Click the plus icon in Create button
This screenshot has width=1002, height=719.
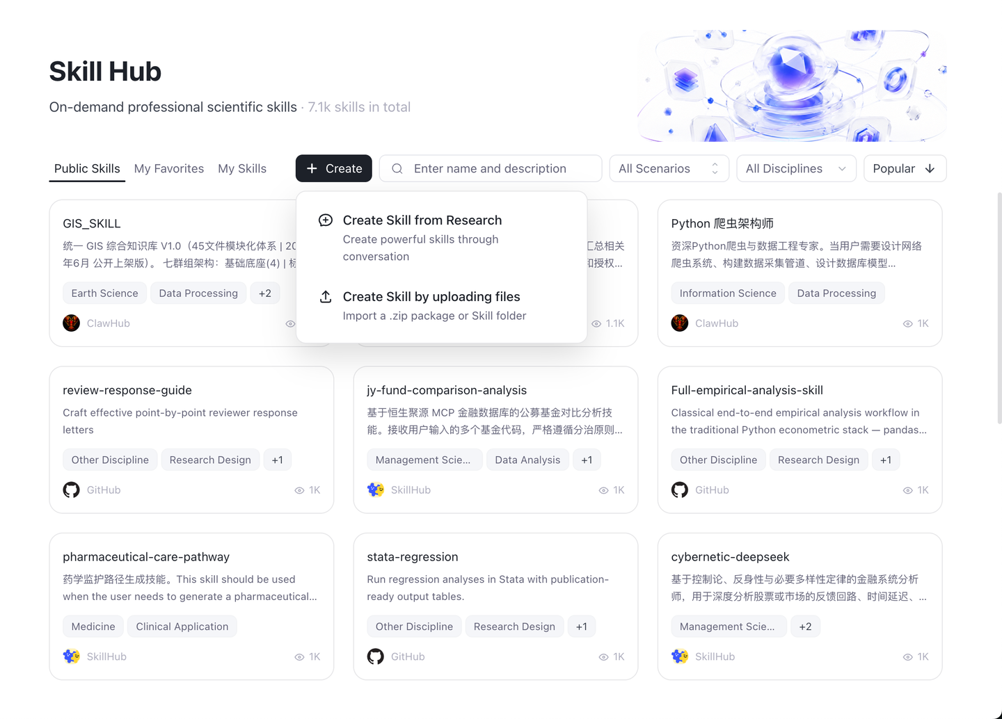(x=312, y=168)
